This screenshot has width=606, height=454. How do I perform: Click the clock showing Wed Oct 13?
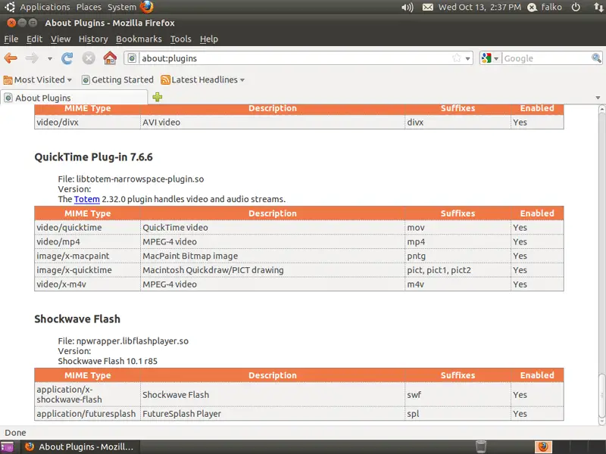pos(479,7)
